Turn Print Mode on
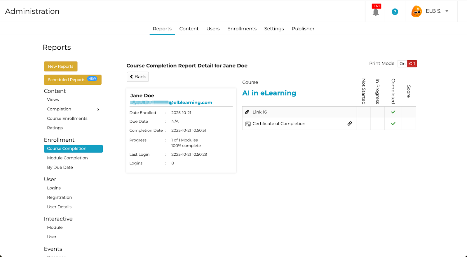Viewport: 467px width, 257px height. (402, 64)
